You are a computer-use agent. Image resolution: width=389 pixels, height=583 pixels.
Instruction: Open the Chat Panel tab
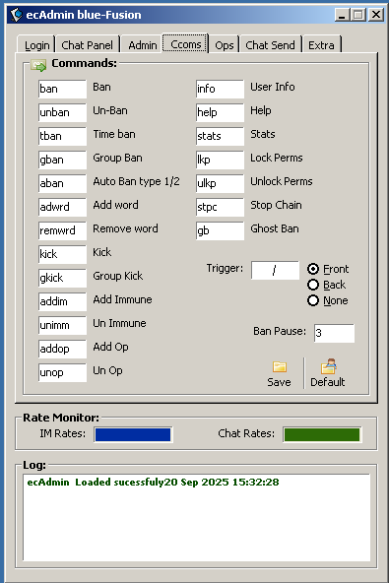pyautogui.click(x=87, y=45)
